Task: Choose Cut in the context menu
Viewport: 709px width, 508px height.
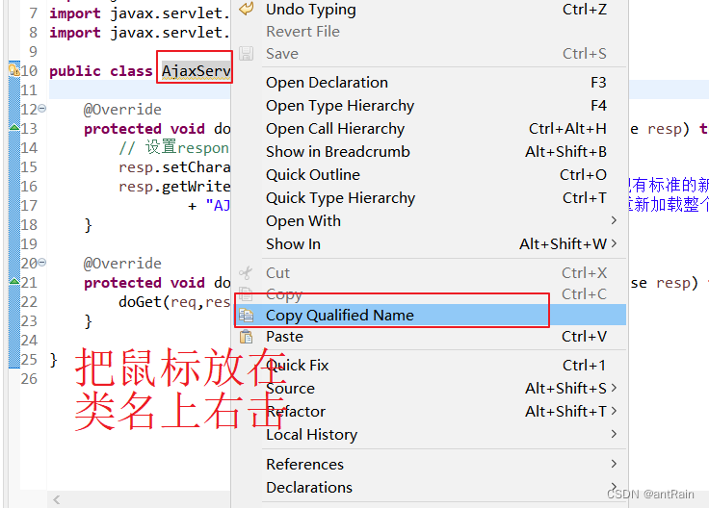Action: (430, 272)
